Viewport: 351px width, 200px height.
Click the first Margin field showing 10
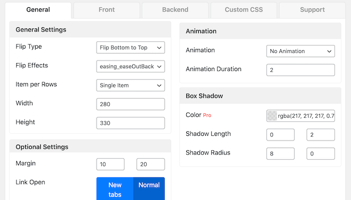coord(110,164)
